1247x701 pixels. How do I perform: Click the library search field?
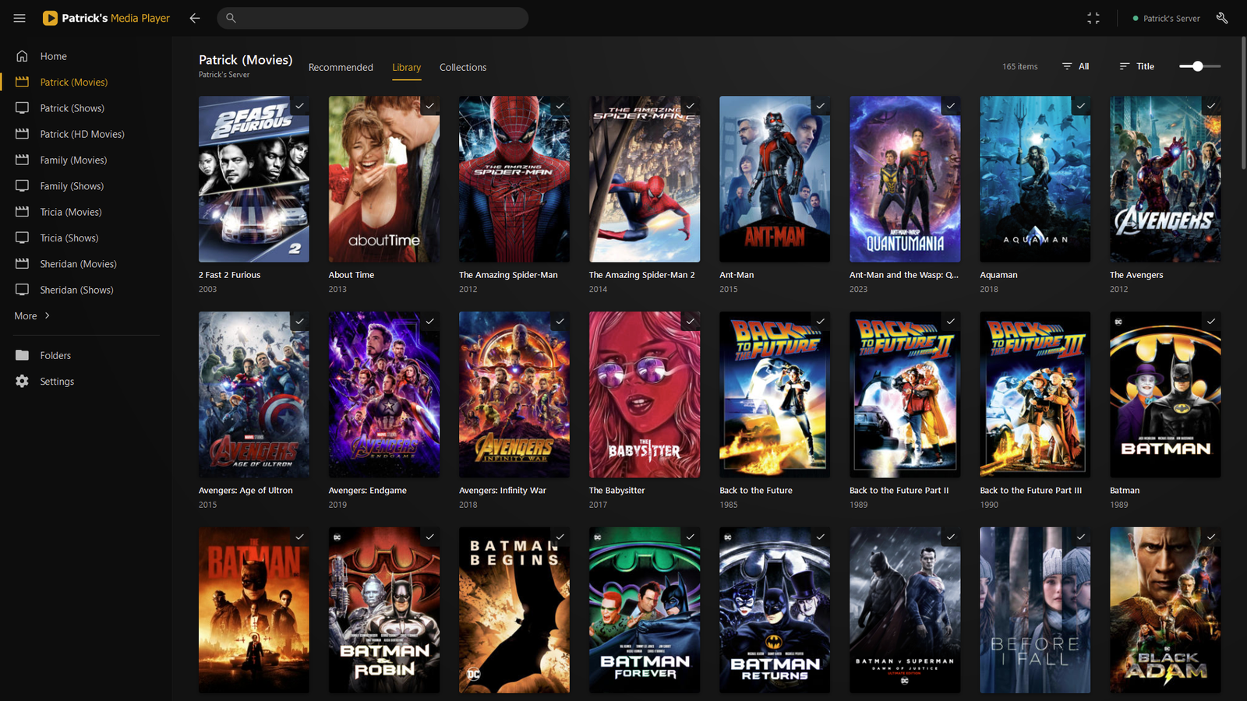pos(373,18)
